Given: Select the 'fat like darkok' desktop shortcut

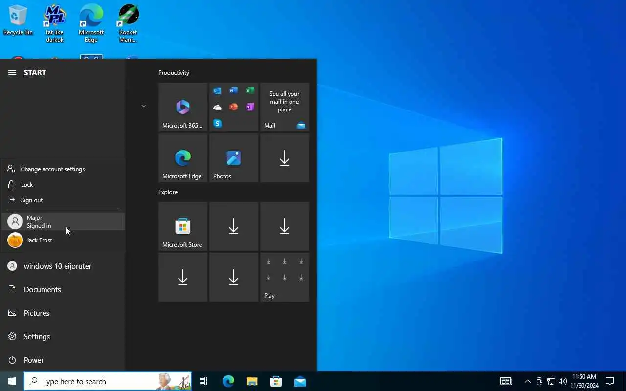Looking at the screenshot, I should 55,23.
